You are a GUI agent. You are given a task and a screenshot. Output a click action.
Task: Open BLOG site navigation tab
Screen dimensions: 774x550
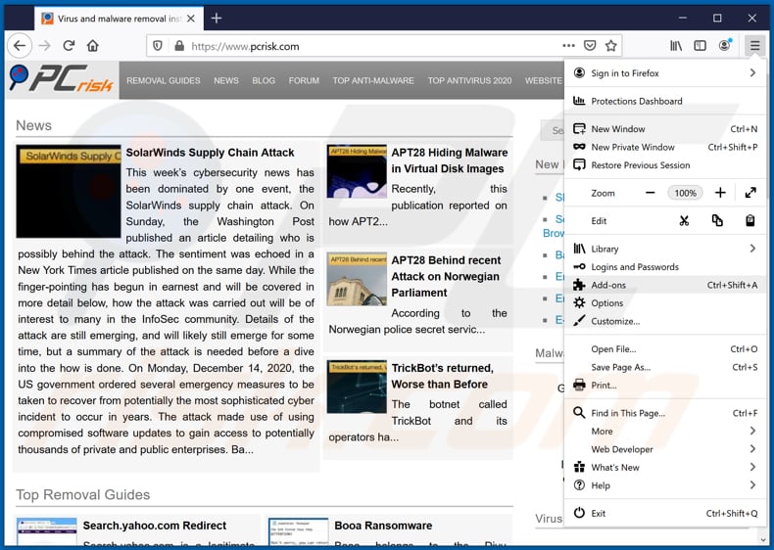(264, 80)
